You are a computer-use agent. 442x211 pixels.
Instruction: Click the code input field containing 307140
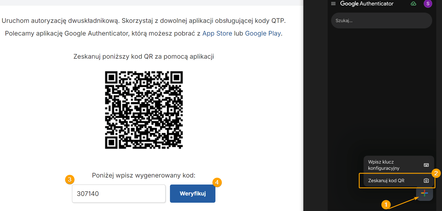coord(118,194)
